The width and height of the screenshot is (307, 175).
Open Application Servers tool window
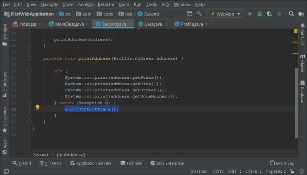click(x=90, y=163)
